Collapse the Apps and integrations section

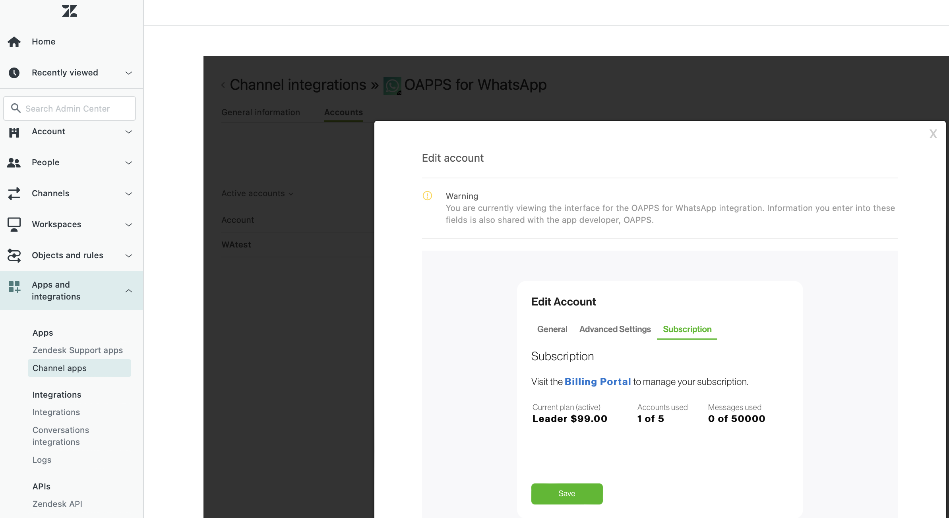(x=128, y=290)
